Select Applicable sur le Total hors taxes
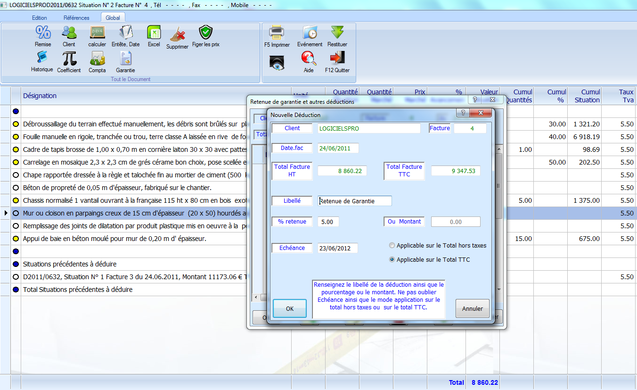Viewport: 637px width, 390px height. (x=392, y=246)
